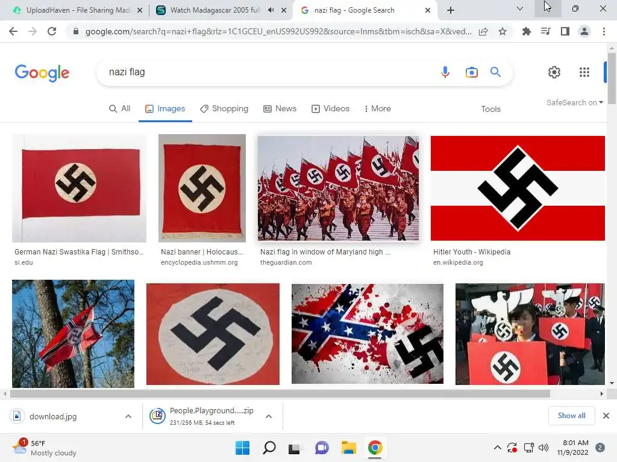Click the browser forward arrow
The image size is (617, 462).
click(33, 31)
